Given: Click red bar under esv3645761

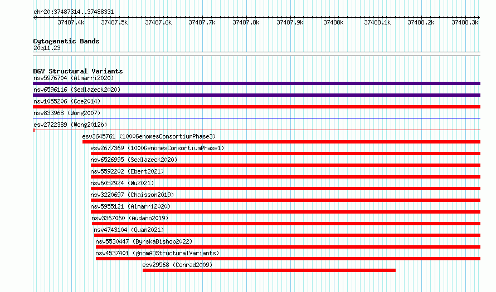Looking at the screenshot, I should pyautogui.click(x=281, y=142).
